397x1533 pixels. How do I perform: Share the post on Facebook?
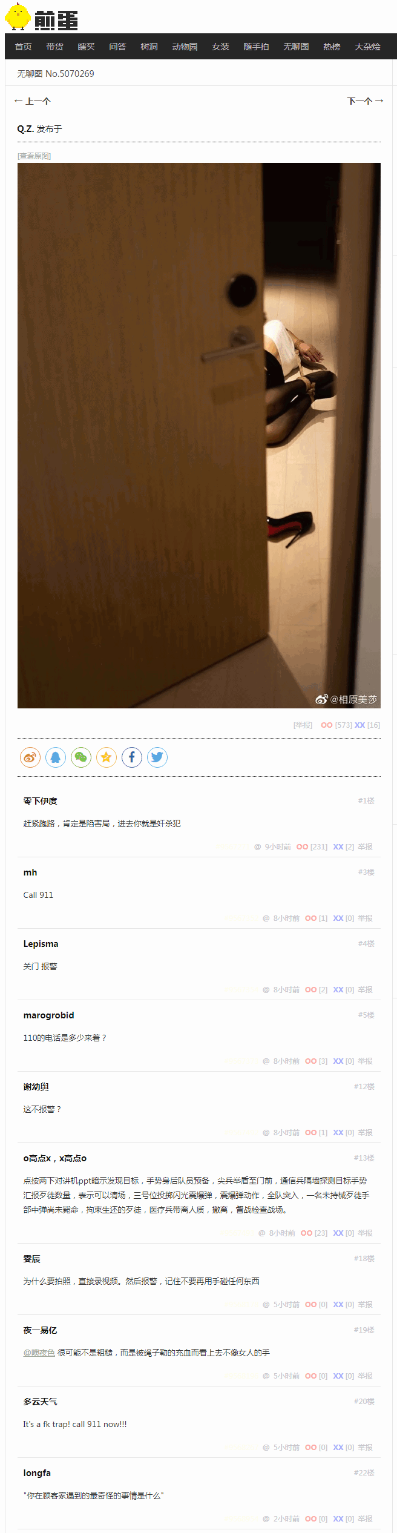pos(132,757)
